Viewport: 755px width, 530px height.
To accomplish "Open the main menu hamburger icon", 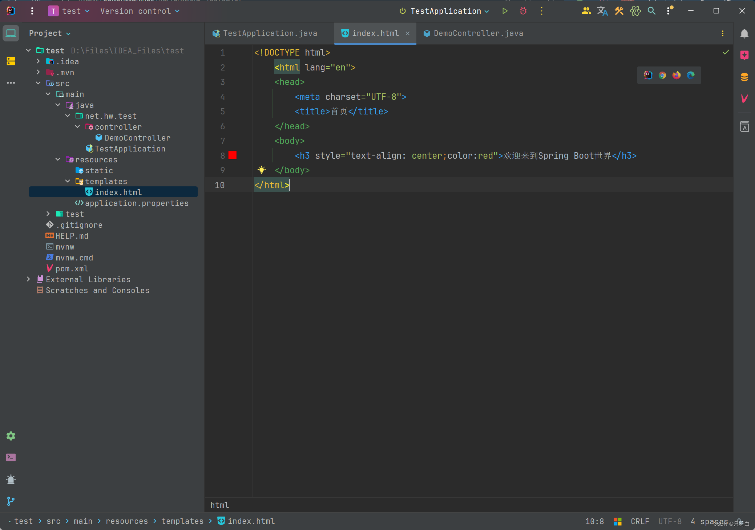I will (32, 11).
